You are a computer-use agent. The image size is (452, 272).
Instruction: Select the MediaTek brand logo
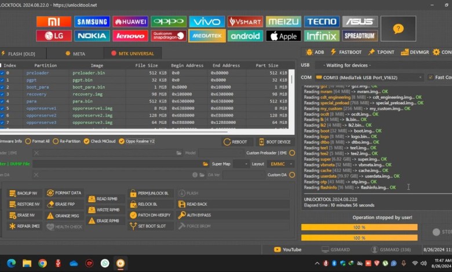click(207, 36)
